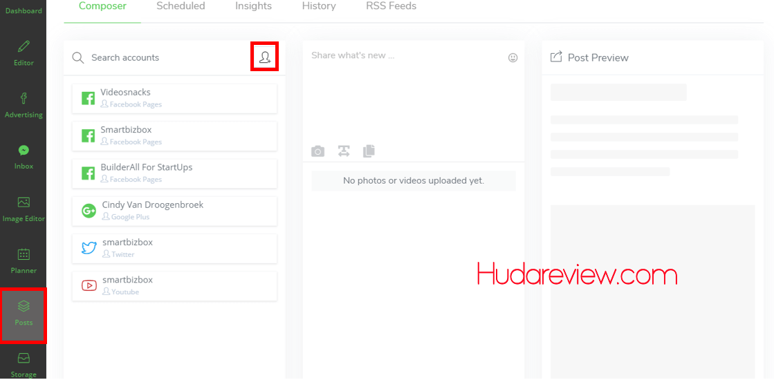Open Editor from the sidebar
This screenshot has height=380, width=774.
(24, 53)
